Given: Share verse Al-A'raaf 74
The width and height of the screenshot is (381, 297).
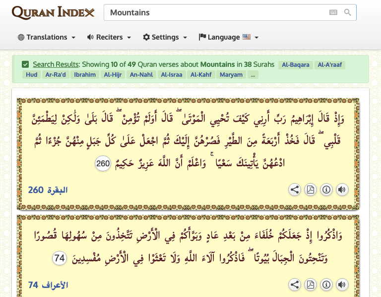Looking at the screenshot, I should point(295,285).
